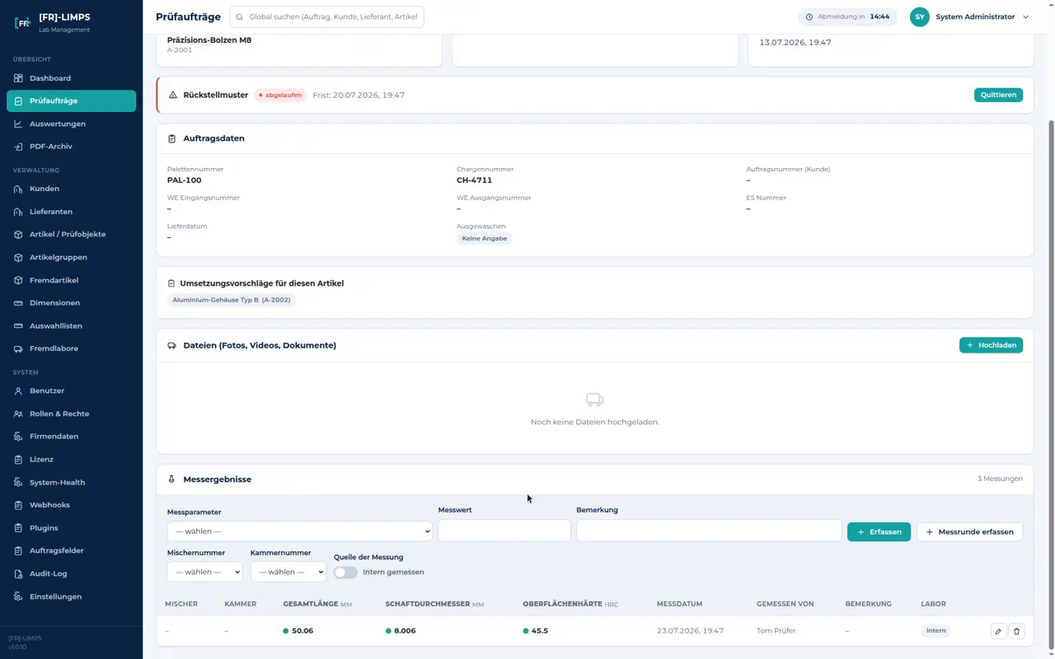
Task: Click the Audit-Log sidebar icon
Action: (18, 573)
